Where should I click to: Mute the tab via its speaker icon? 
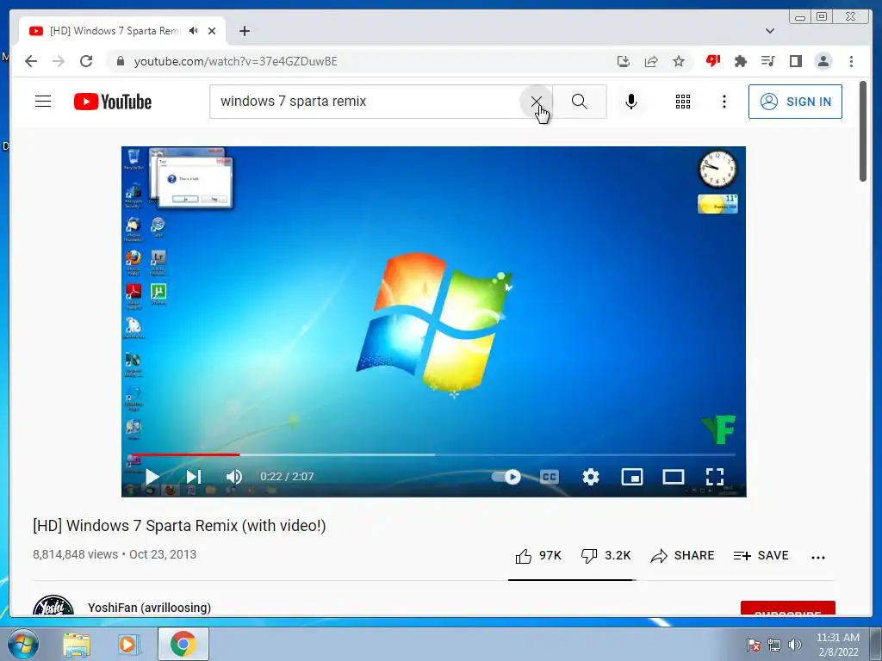194,31
